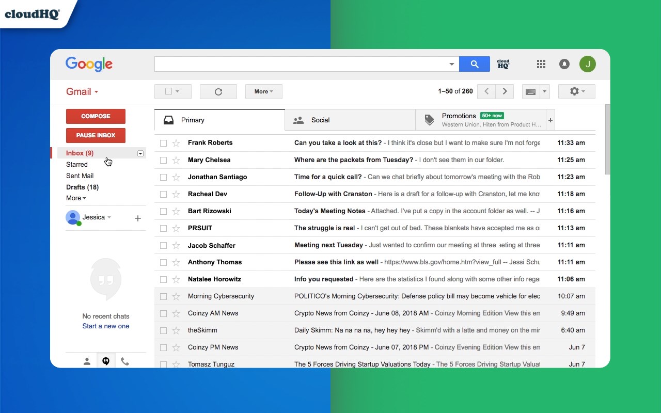Open the input tools dropdown arrow
This screenshot has width=661, height=413.
[544, 91]
